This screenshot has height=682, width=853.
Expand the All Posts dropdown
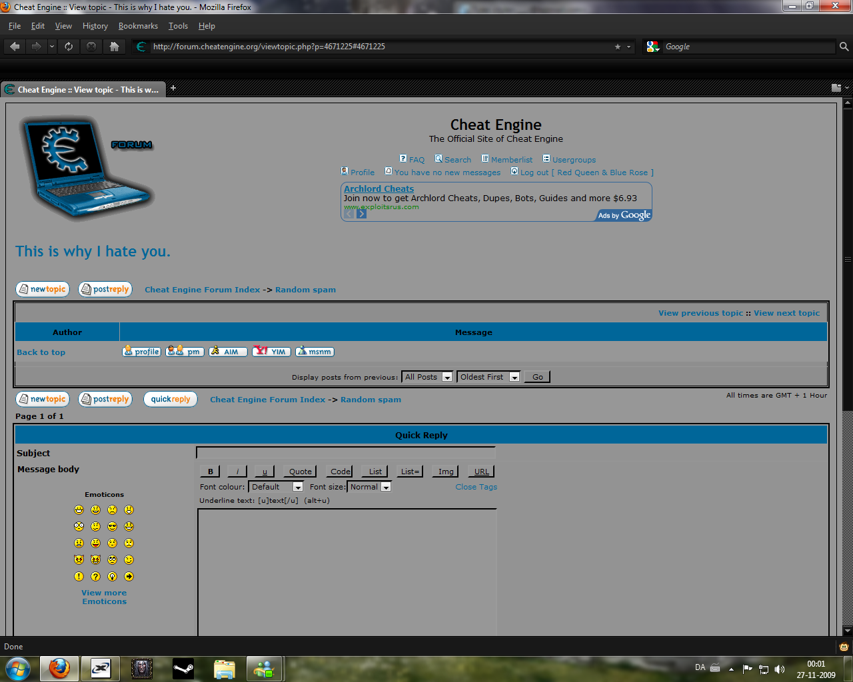click(x=427, y=377)
